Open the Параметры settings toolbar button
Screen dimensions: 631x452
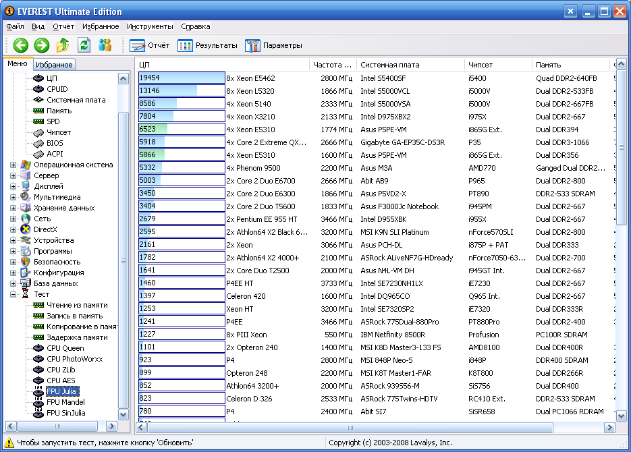(x=273, y=45)
